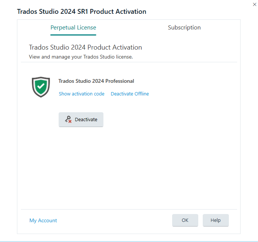Click the empty panel area below Deactivate
This screenshot has width=258, height=242.
[129, 168]
